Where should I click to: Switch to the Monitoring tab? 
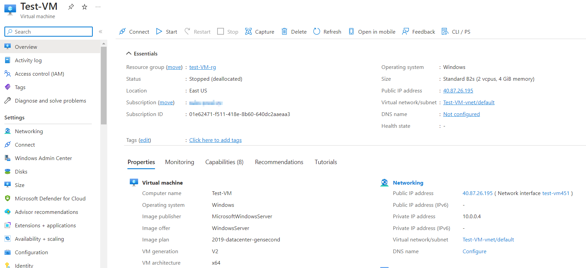point(180,162)
